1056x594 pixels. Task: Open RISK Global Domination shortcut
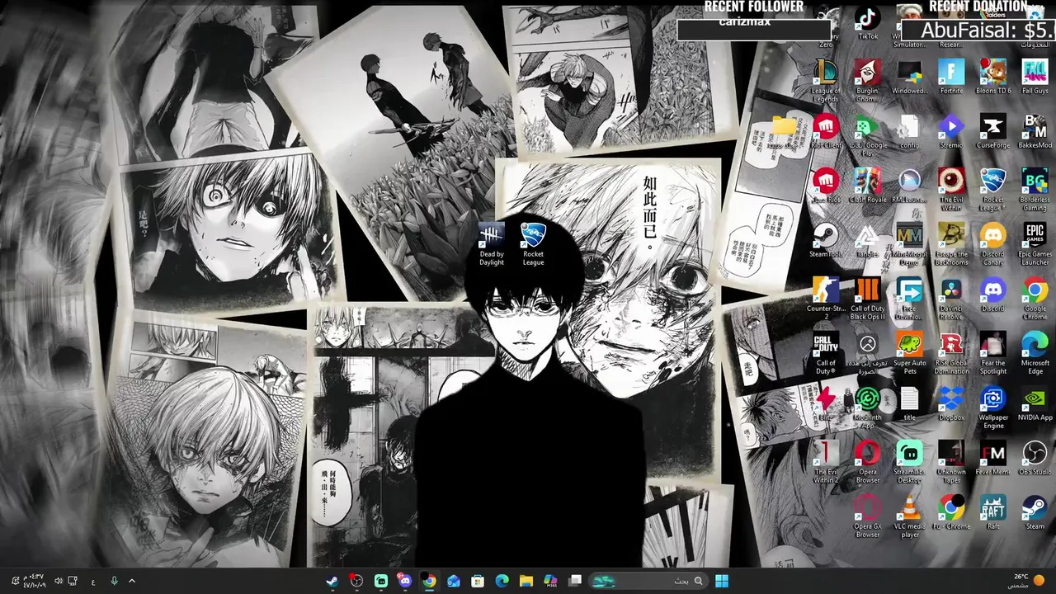pyautogui.click(x=951, y=353)
